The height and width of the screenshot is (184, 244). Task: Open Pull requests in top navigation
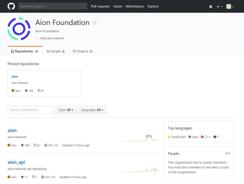tap(100, 6)
